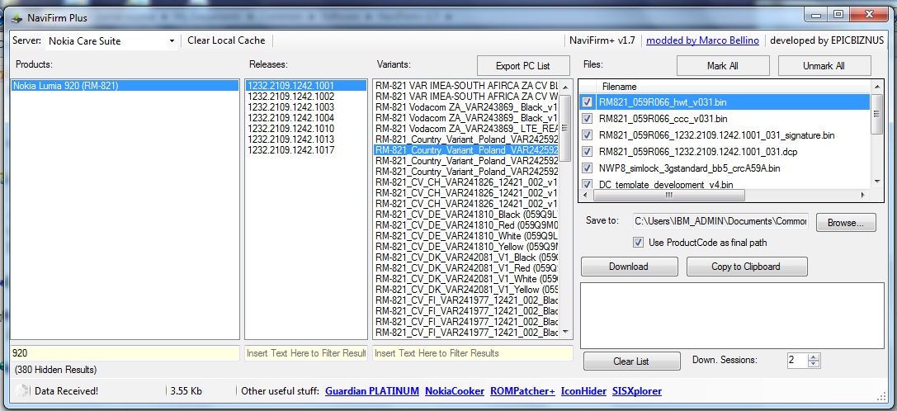Click the Mark All button

tap(723, 66)
